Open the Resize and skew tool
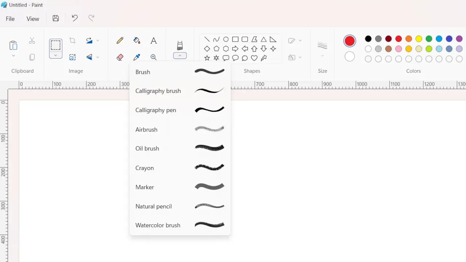Viewport: 466px width, 262px height. (72, 57)
